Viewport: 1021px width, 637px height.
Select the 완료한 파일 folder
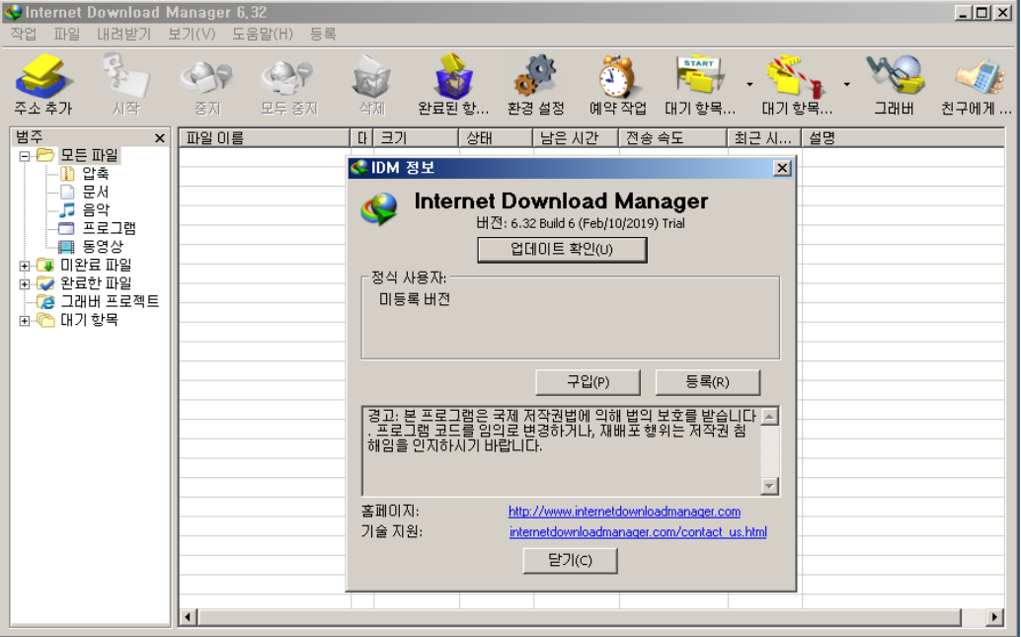click(96, 283)
